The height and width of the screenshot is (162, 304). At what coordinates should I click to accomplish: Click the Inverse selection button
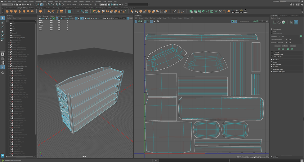(293, 46)
